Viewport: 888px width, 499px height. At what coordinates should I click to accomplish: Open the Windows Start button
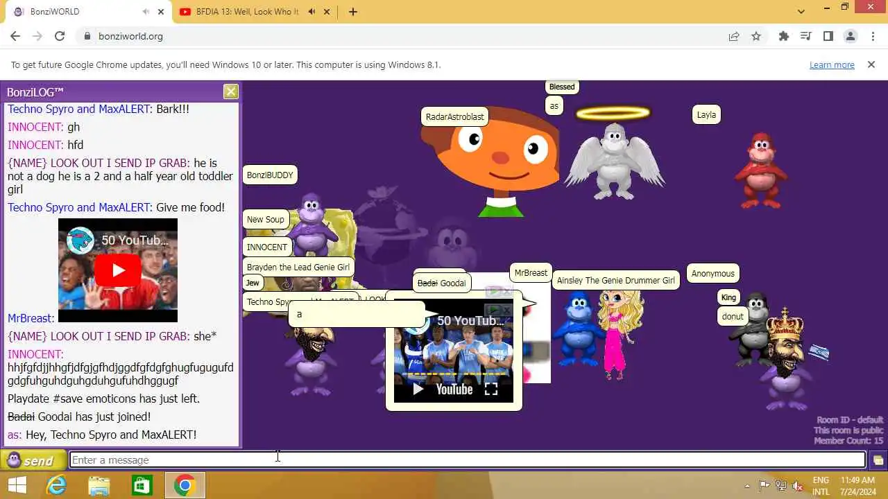[17, 485]
